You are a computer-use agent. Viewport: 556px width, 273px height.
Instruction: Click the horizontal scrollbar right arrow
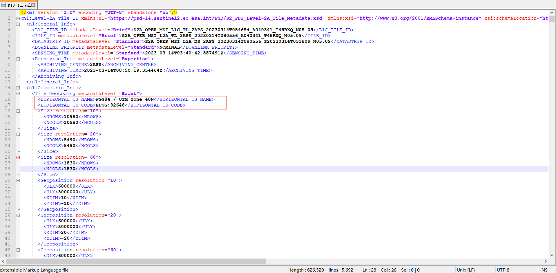546,261
